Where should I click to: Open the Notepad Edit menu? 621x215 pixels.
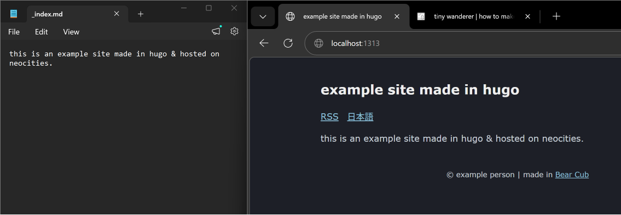(x=41, y=32)
